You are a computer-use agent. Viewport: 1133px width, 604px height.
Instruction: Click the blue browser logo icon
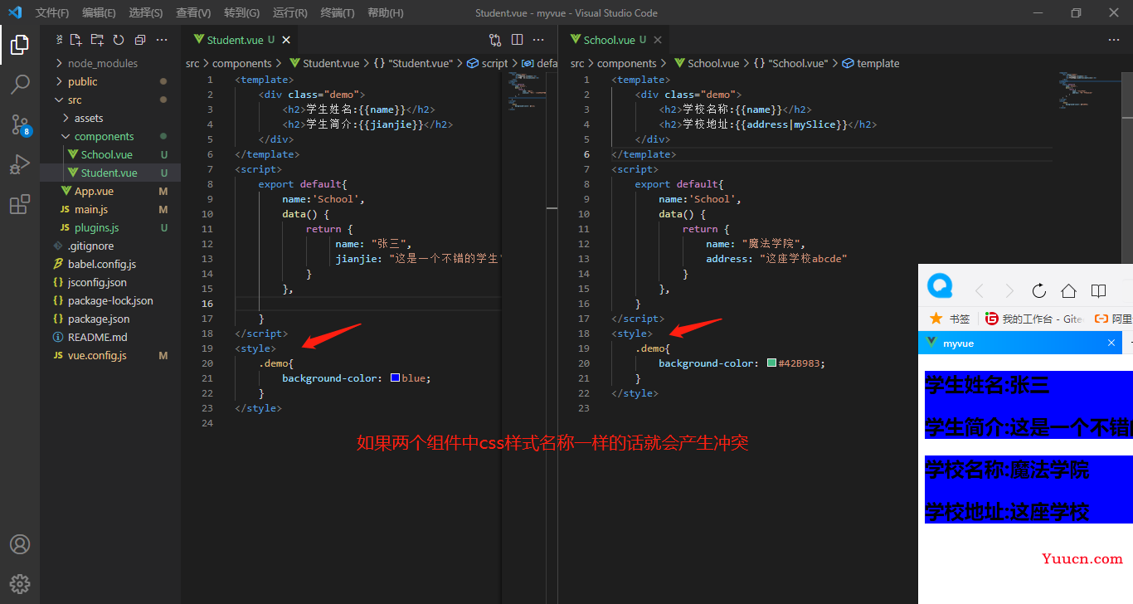tap(940, 287)
